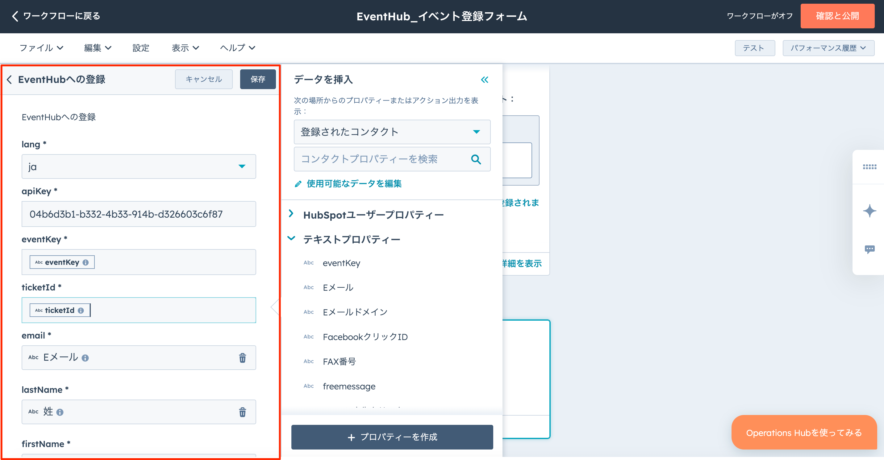884x460 pixels.
Task: Click the 確認と公開 button
Action: click(x=837, y=16)
